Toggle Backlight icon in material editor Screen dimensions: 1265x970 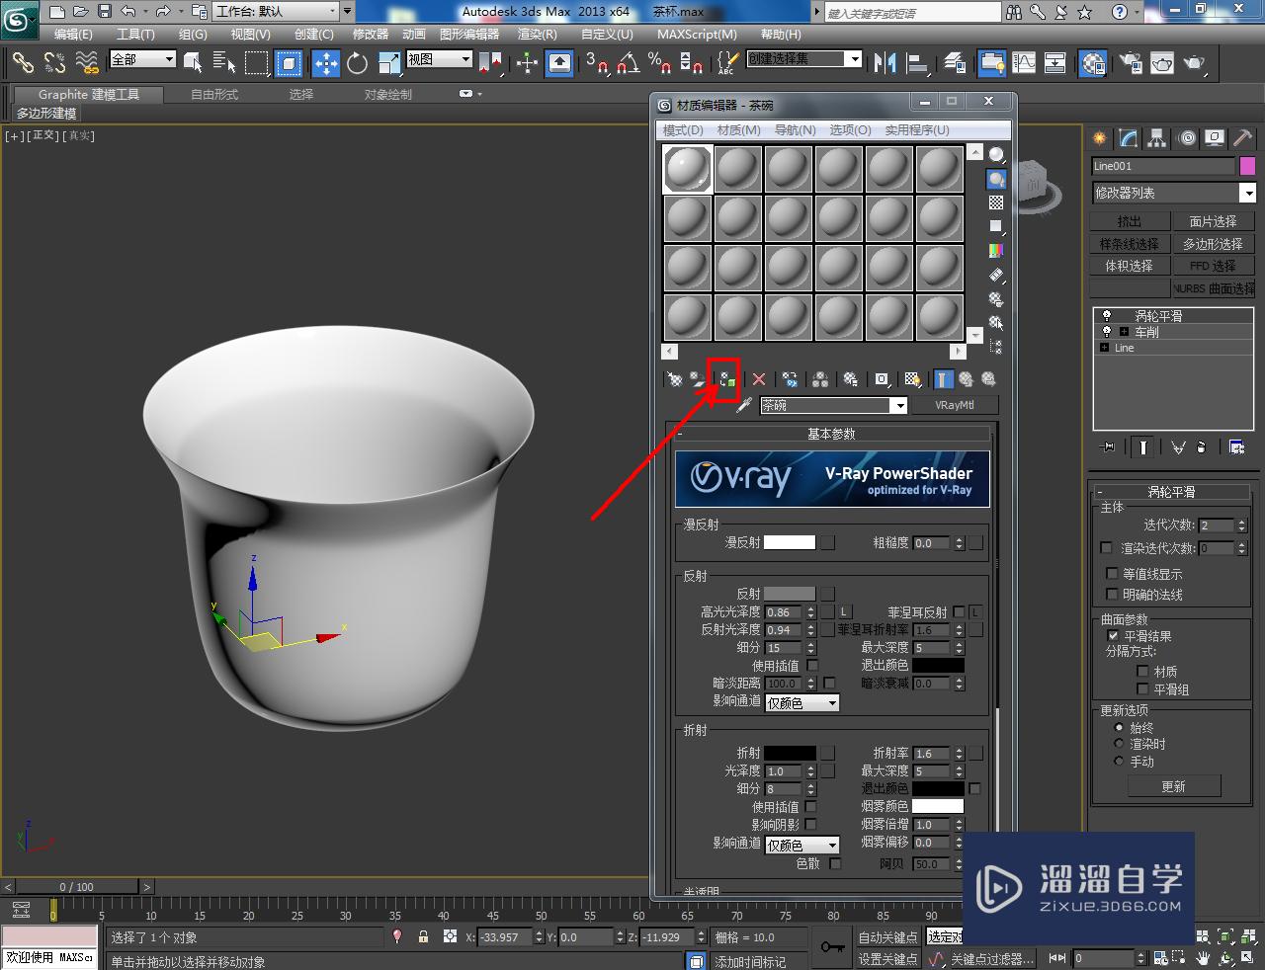(x=996, y=179)
